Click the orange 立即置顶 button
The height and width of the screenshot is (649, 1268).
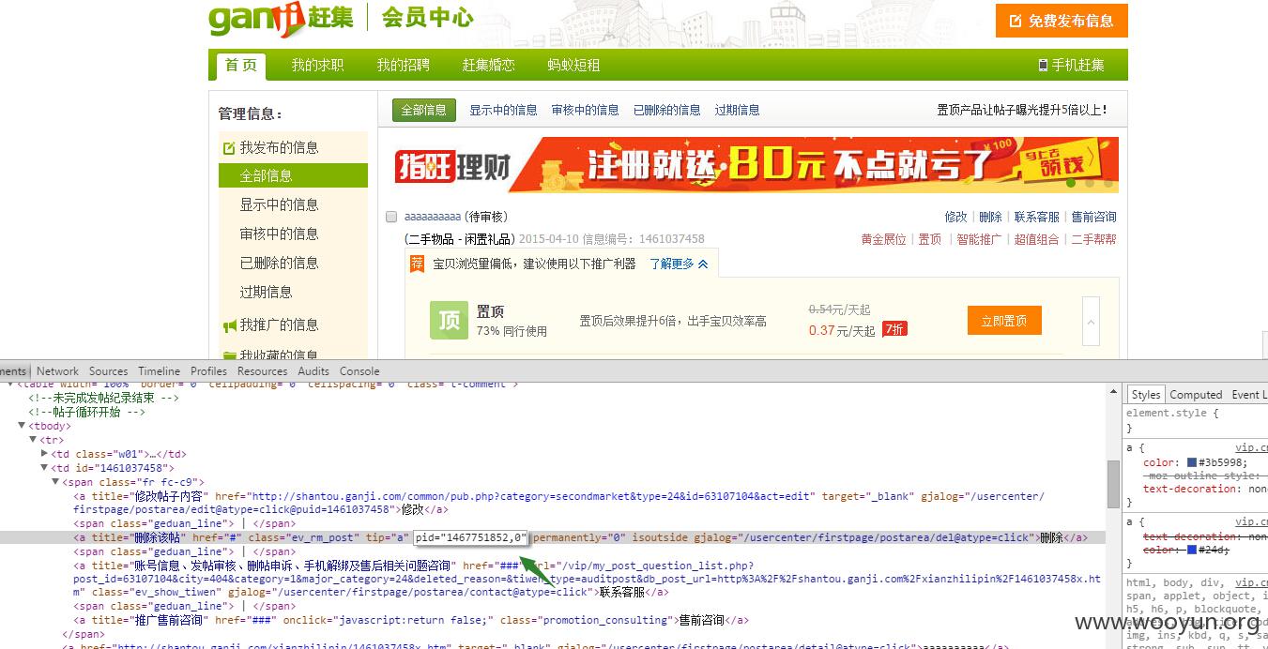pyautogui.click(x=1004, y=321)
